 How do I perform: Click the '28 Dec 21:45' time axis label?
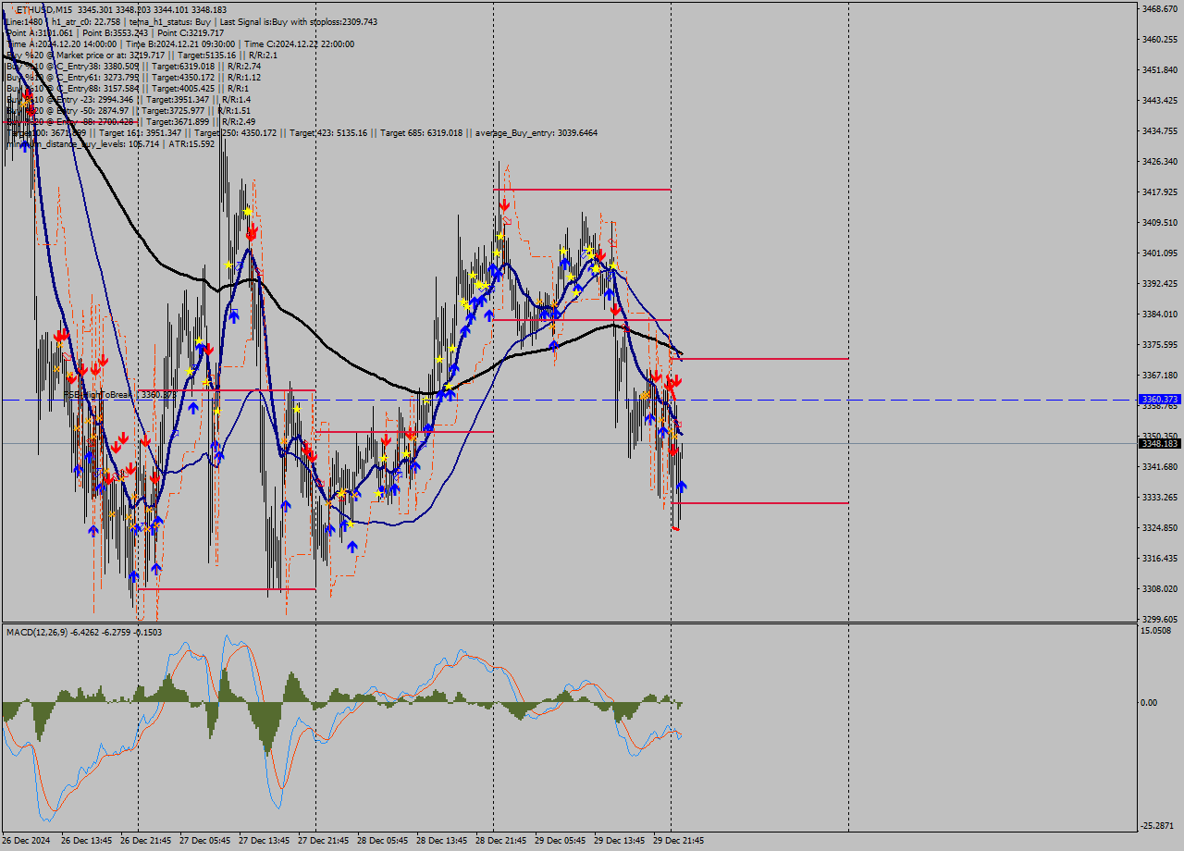(501, 841)
